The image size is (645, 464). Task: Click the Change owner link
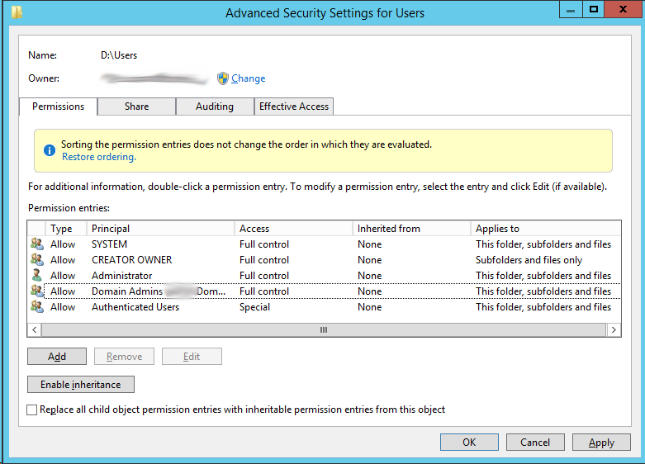coord(248,78)
